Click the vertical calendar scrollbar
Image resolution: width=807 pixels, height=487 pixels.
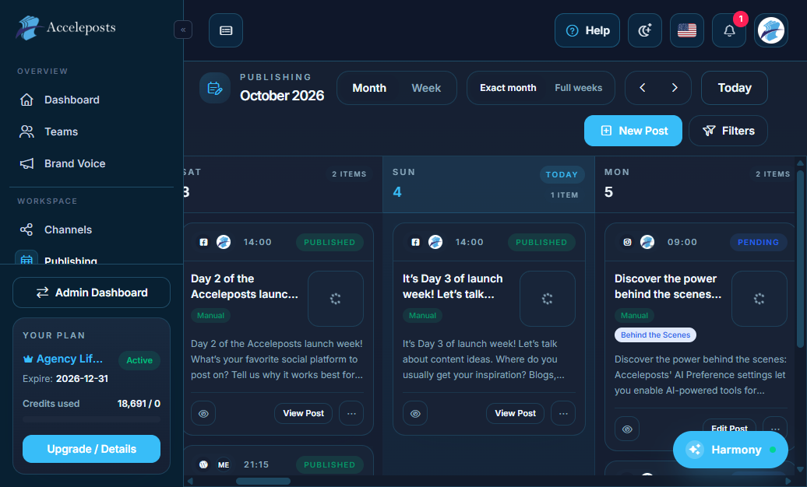point(800,259)
